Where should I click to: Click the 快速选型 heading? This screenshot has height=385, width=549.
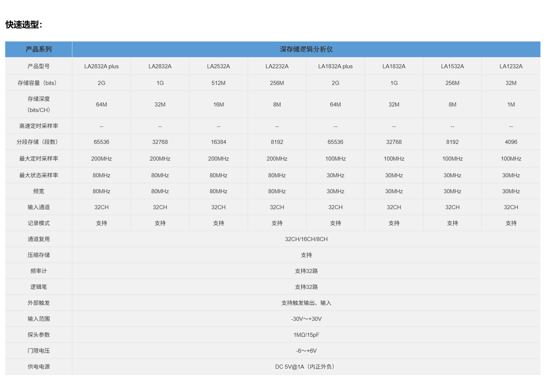coord(24,25)
